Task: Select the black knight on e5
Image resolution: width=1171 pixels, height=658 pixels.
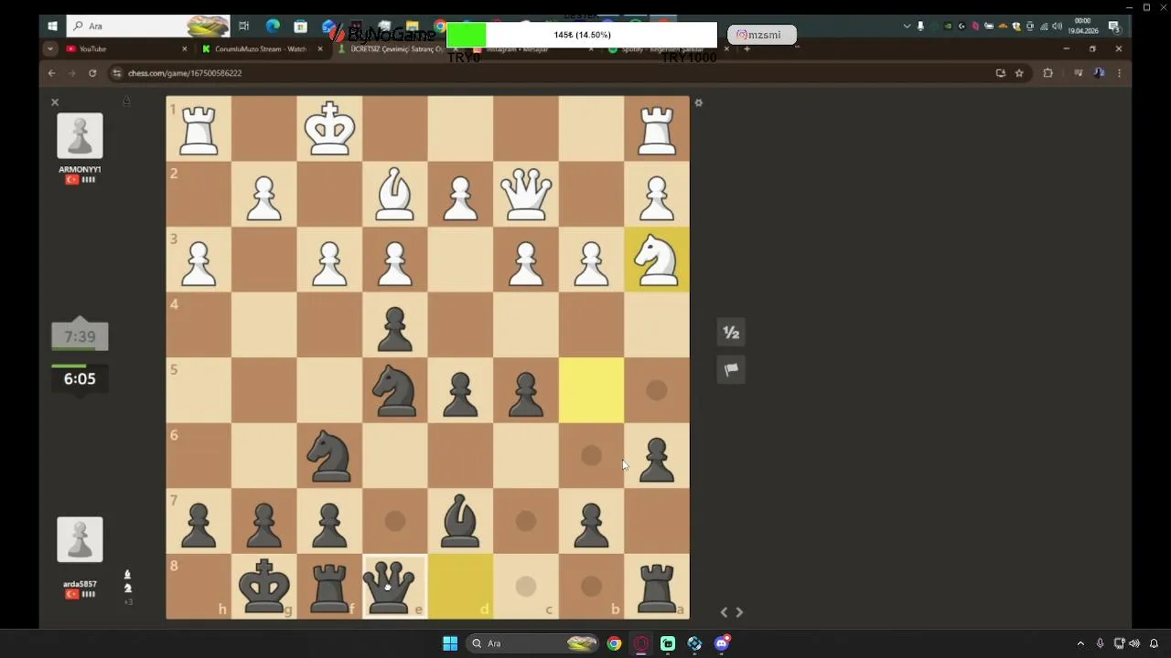Action: coord(395,390)
